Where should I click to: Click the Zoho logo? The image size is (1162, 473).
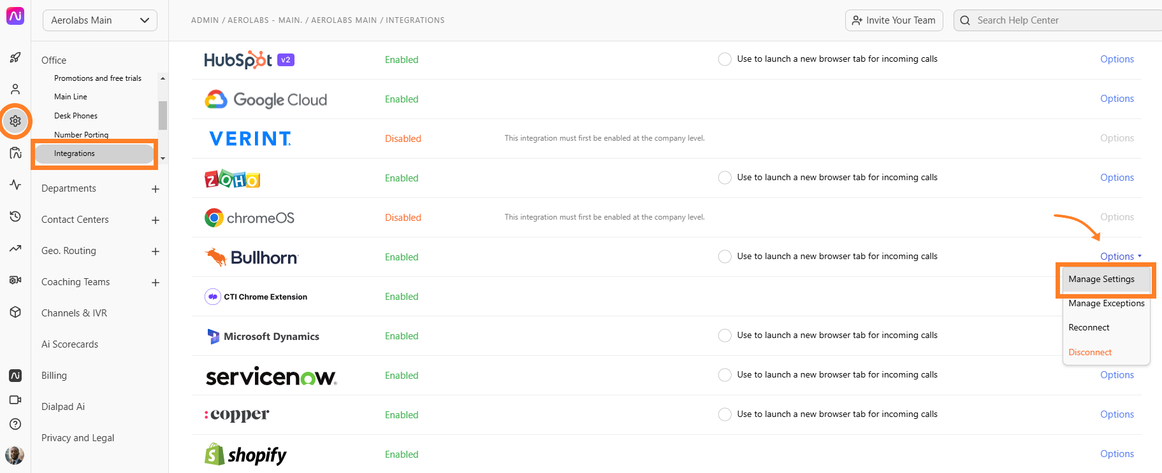click(232, 179)
